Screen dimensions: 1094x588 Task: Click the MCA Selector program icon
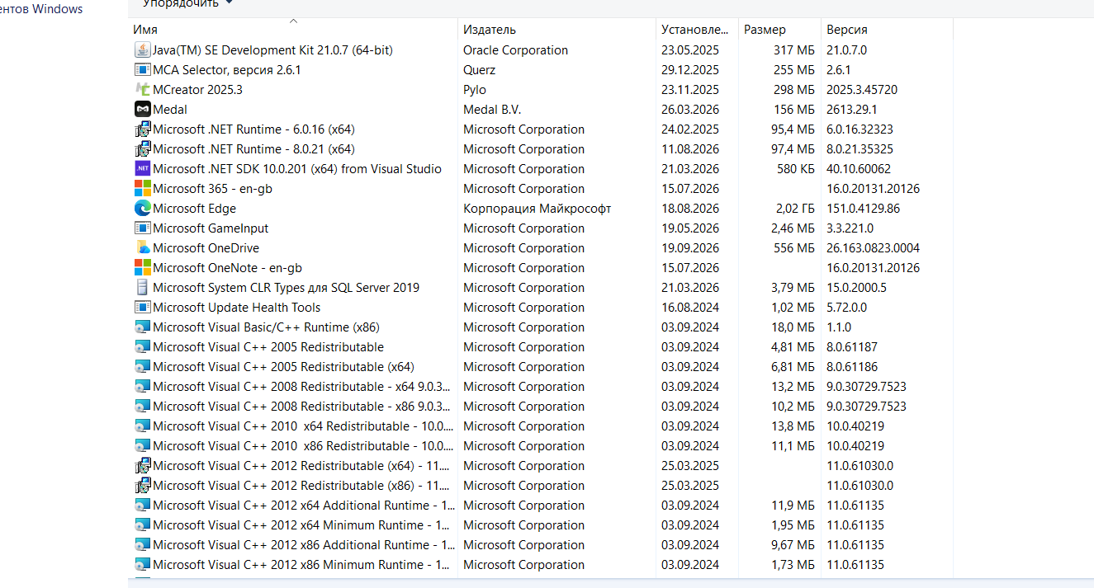pos(142,70)
